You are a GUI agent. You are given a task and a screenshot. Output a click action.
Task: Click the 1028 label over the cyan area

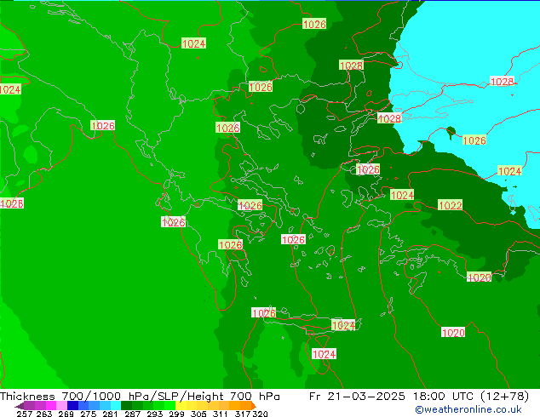(x=502, y=82)
